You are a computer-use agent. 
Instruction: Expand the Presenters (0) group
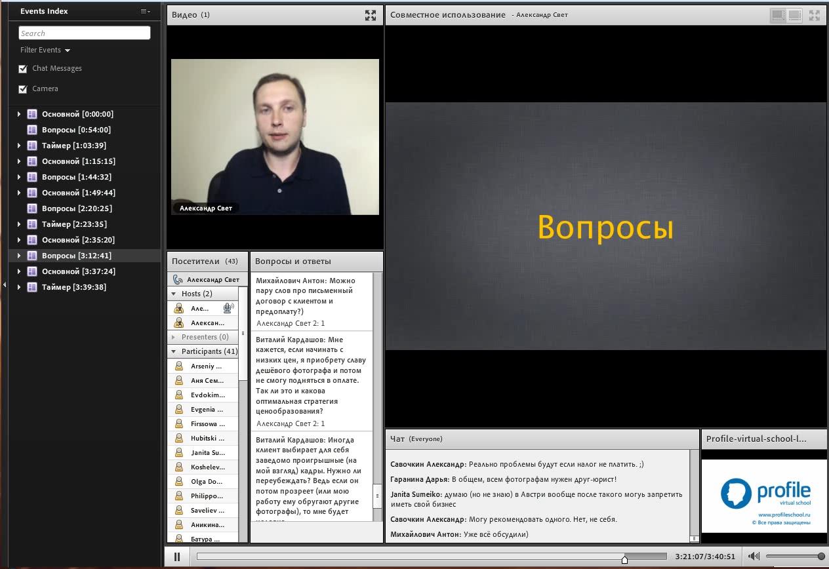[174, 337]
